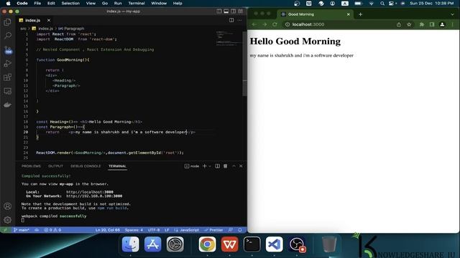Launch Chrome from the Dock
The height and width of the screenshot is (258, 460).
coord(207,244)
